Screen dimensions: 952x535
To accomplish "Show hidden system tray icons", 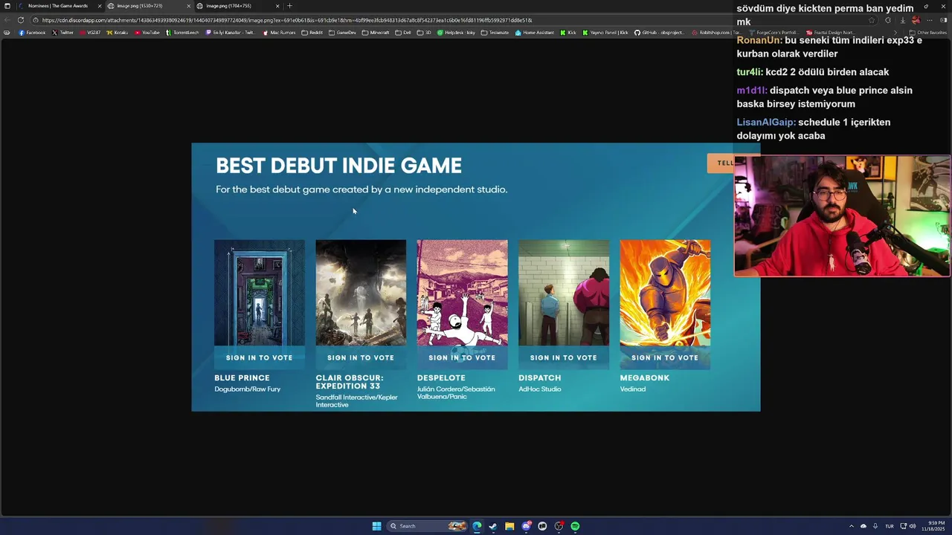I will coord(852,526).
